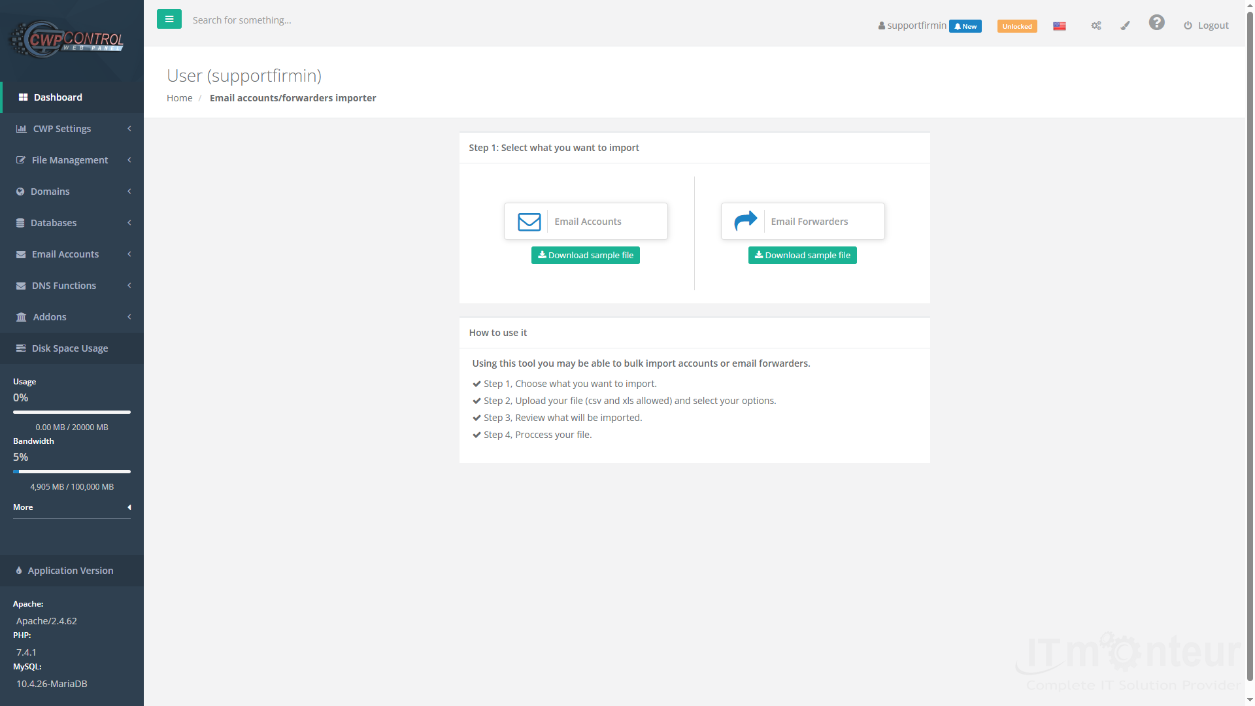Click the orange Unlocked badge
Screen dimensions: 1255x706
pyautogui.click(x=1017, y=26)
